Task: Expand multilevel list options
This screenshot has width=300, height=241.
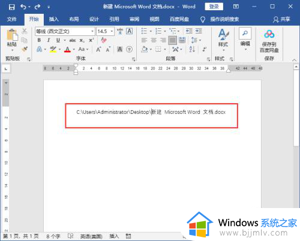Action: click(179, 31)
